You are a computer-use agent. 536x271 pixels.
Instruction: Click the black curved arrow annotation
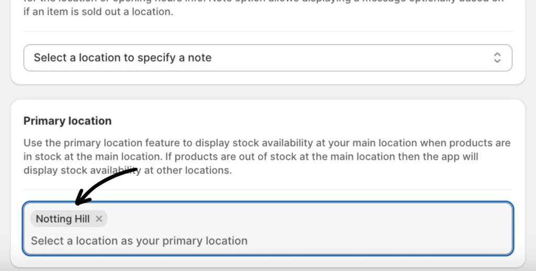(107, 181)
